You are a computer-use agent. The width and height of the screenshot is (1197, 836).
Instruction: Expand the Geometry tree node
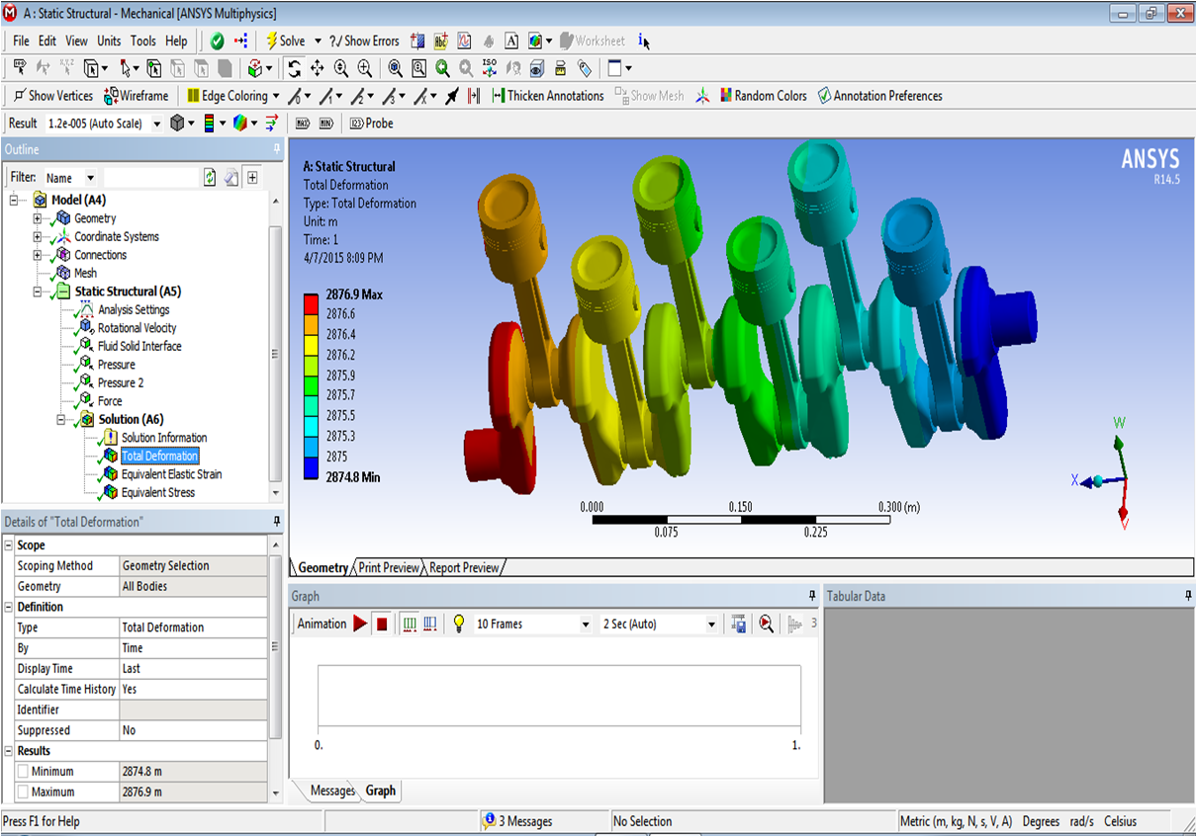tap(38, 218)
